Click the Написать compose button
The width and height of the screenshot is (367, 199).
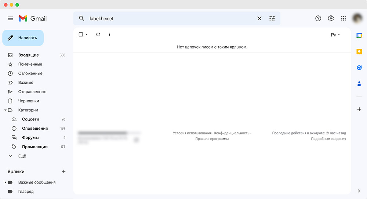23,38
